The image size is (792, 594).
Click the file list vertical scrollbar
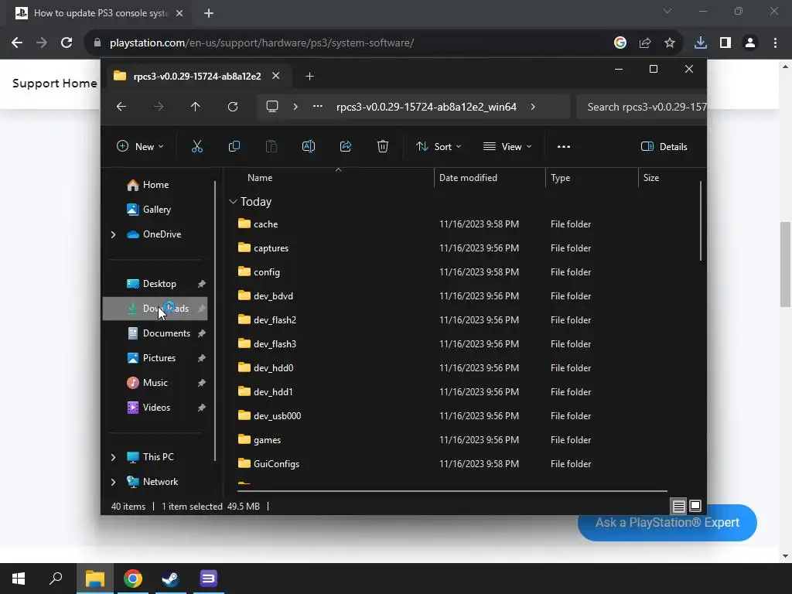click(701, 220)
